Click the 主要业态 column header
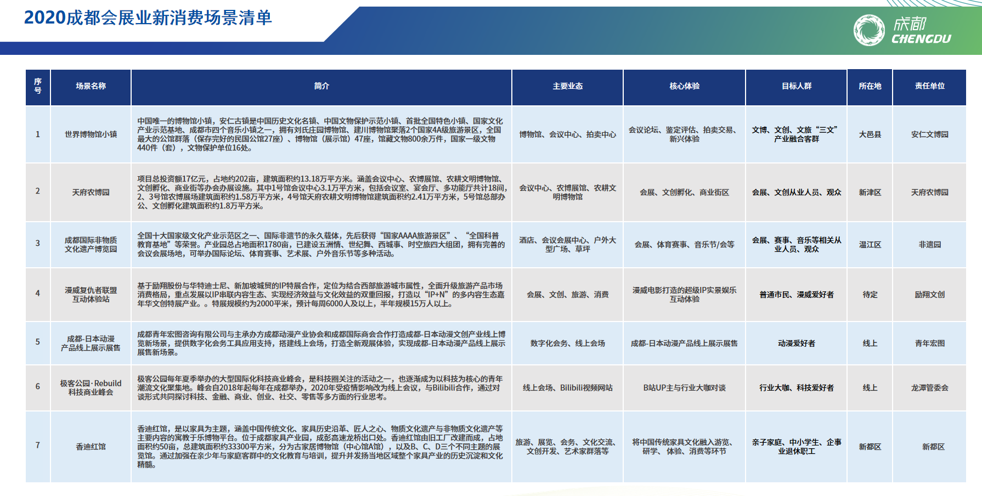Screen dimensions: 982x496 point(568,86)
